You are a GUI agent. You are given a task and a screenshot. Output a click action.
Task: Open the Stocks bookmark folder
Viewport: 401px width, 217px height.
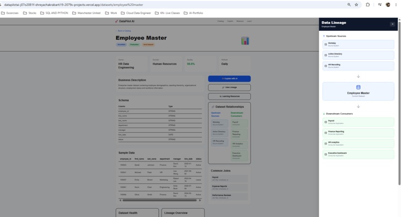pyautogui.click(x=30, y=13)
